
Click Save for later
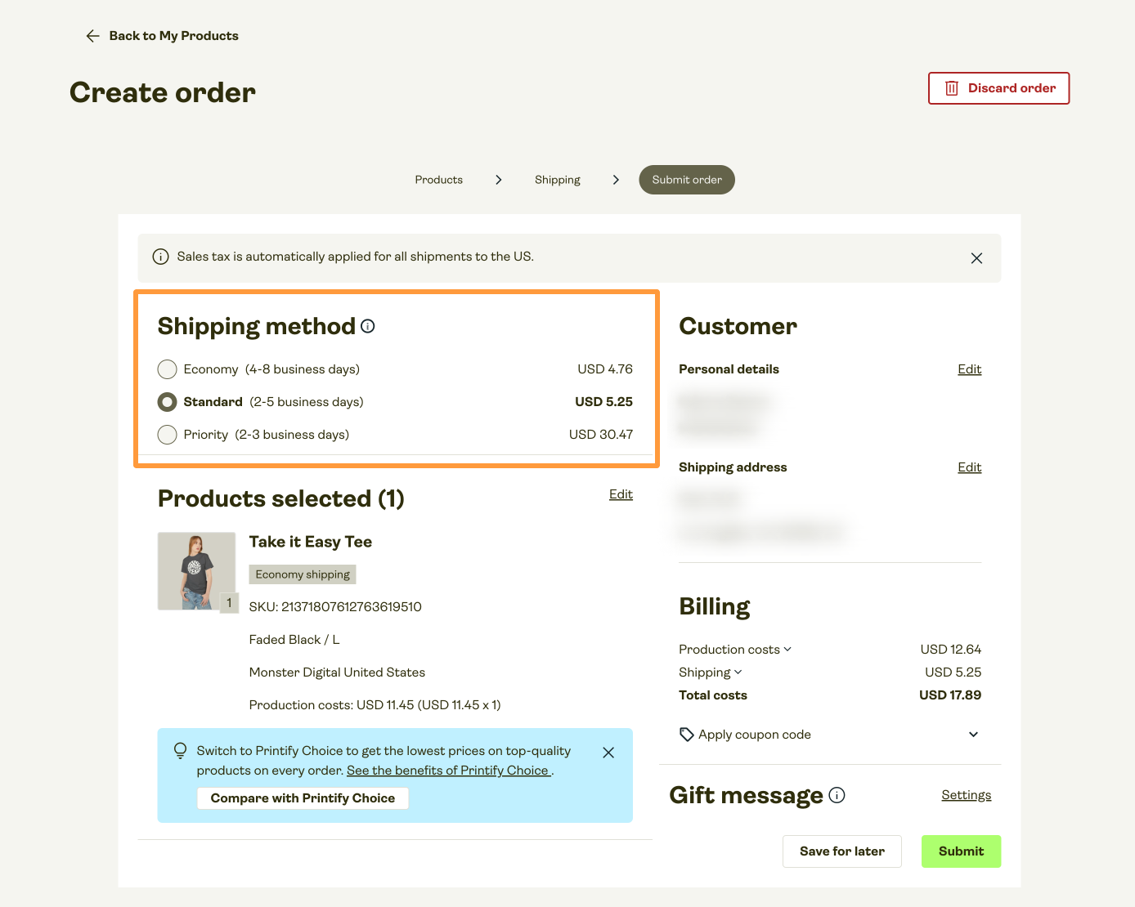tap(841, 851)
